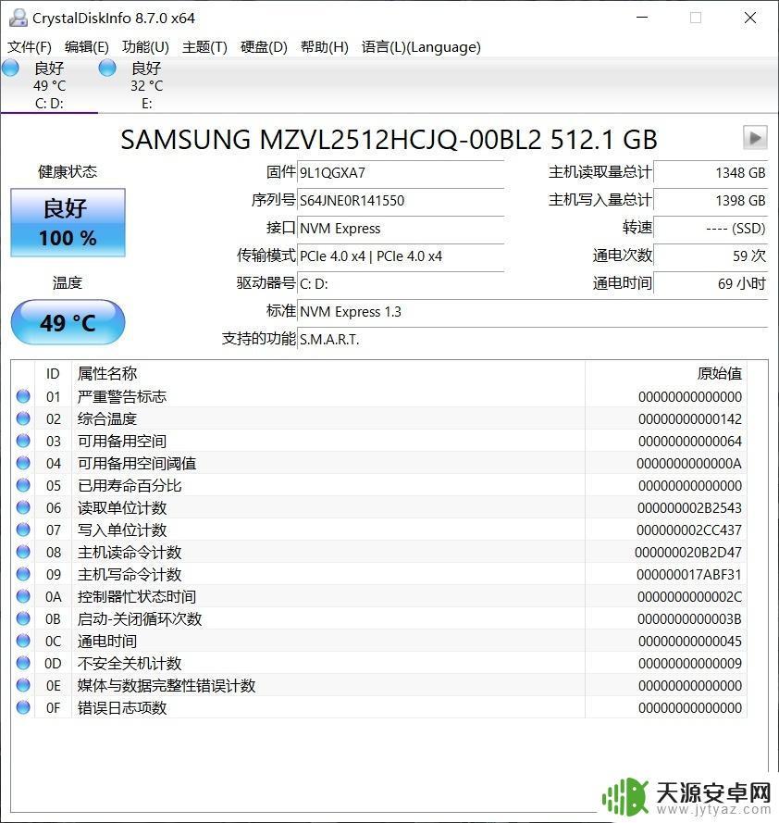Click the transfer mode field PCIe 4.0 x4
Image resolution: width=779 pixels, height=823 pixels.
coord(401,256)
